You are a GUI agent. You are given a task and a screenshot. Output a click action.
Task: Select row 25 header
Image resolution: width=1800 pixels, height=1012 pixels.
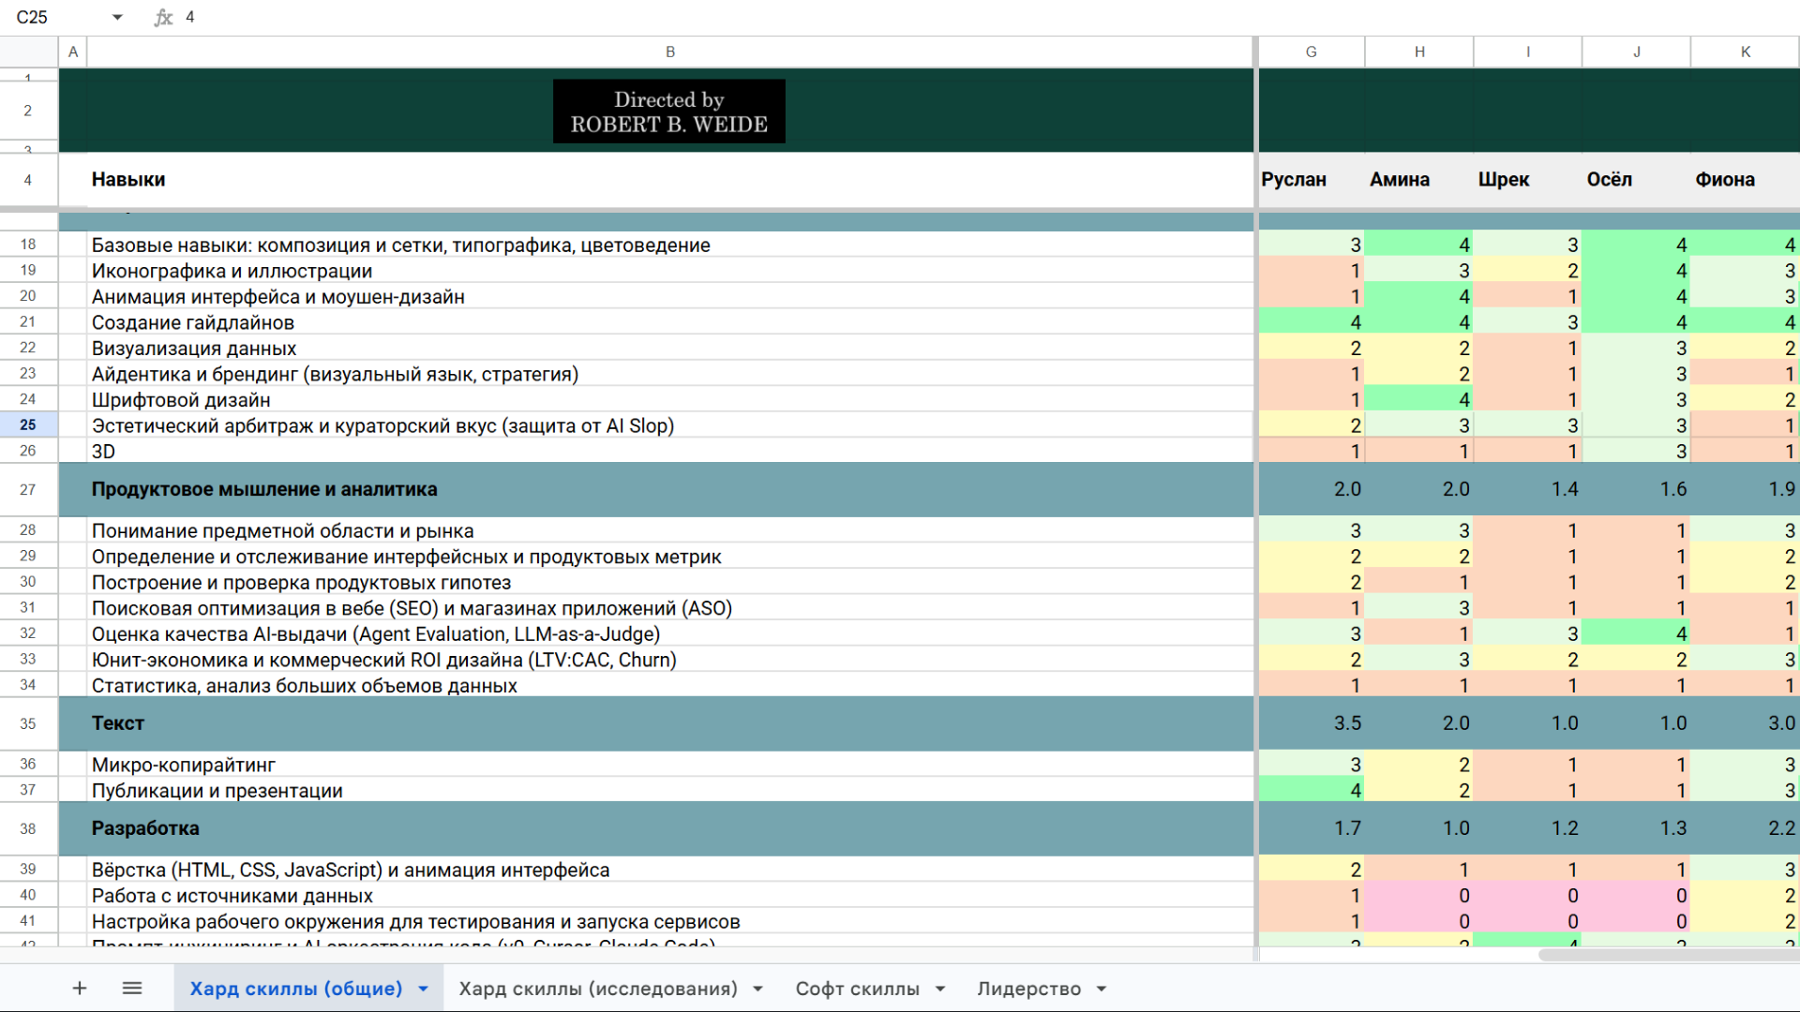(x=28, y=425)
